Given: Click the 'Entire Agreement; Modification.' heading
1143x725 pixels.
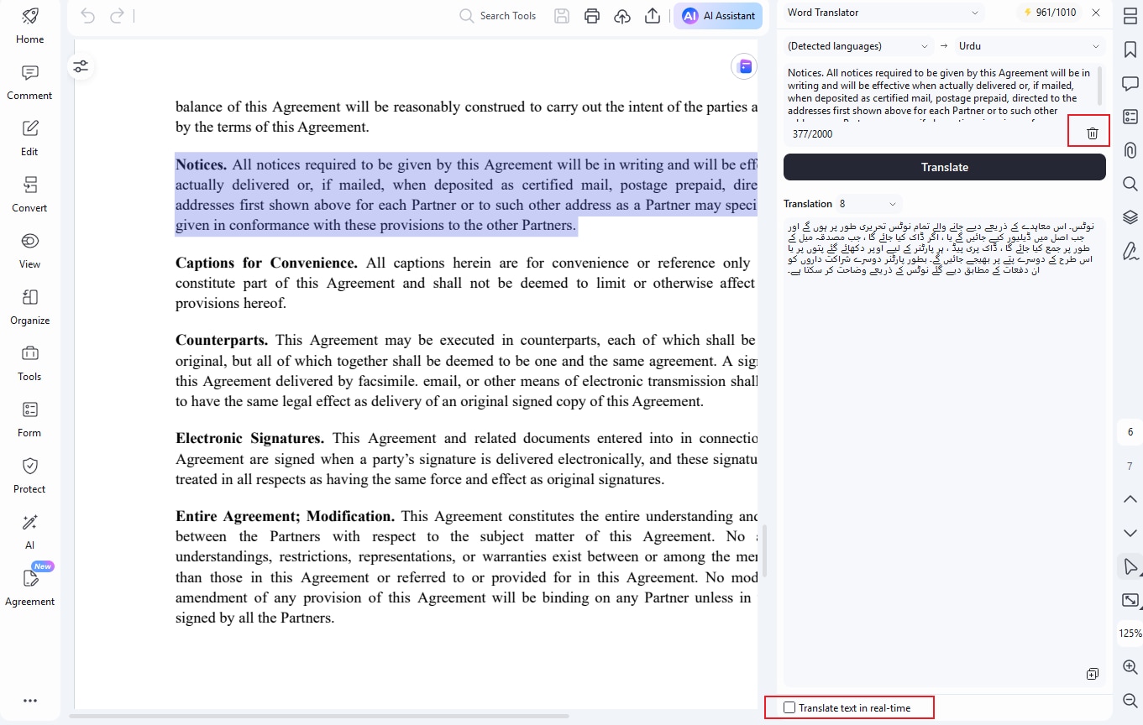Looking at the screenshot, I should pos(285,516).
